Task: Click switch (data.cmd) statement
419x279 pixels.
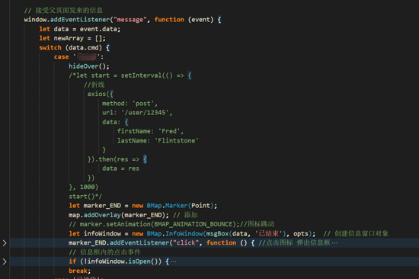Action: 75,47
